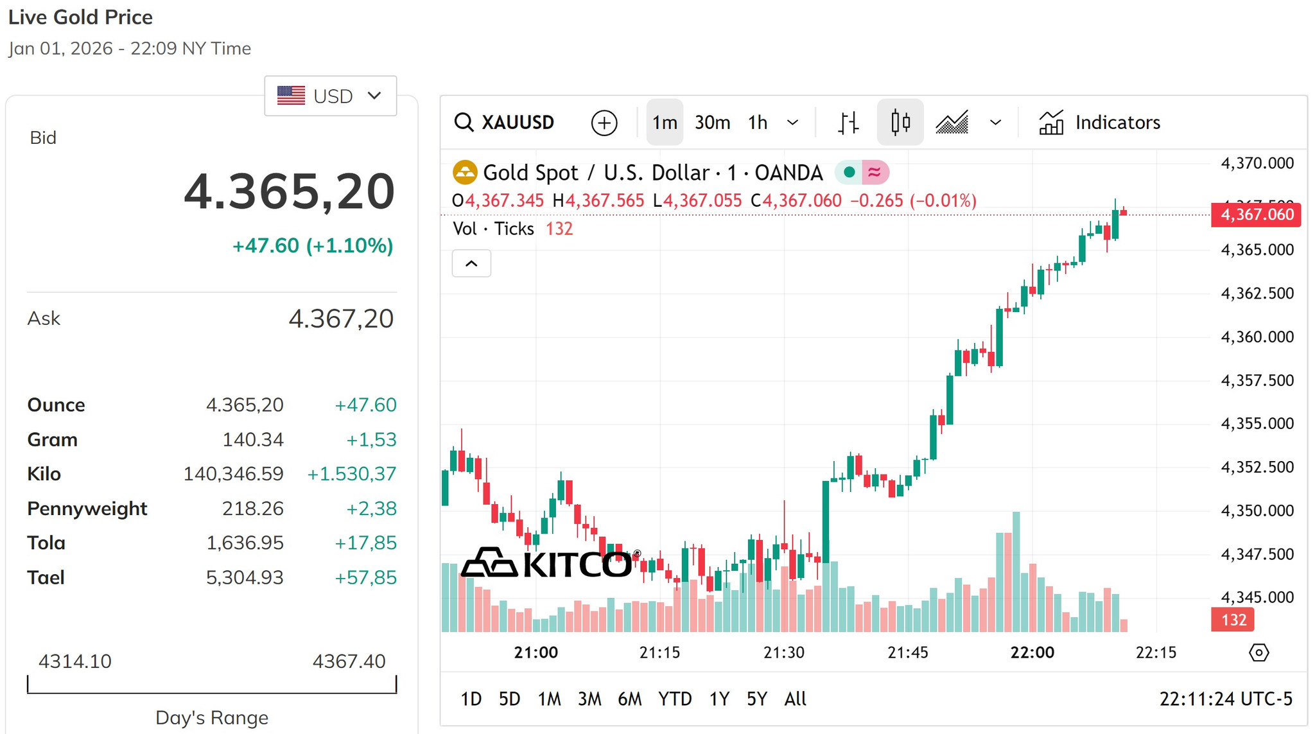Add a comparison symbol with plus icon
1315x734 pixels.
click(604, 123)
